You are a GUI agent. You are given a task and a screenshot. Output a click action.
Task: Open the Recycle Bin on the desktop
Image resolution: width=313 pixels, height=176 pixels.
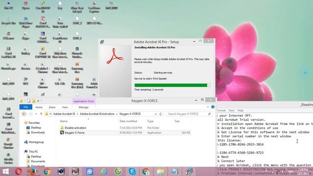click(9, 21)
